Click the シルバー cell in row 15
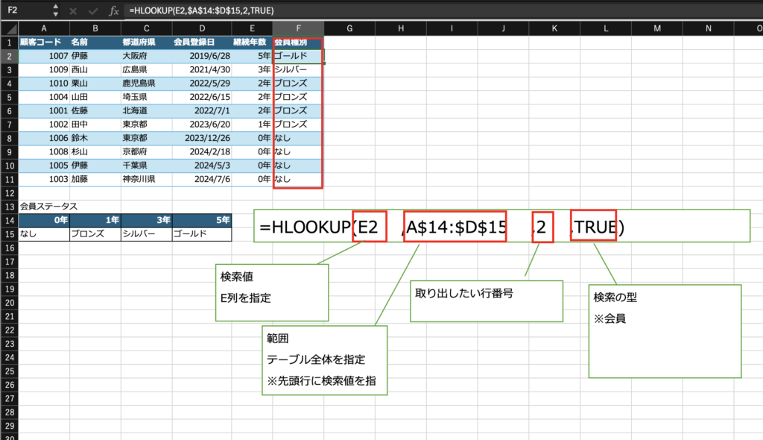Screen dimensions: 763x440 pos(145,233)
